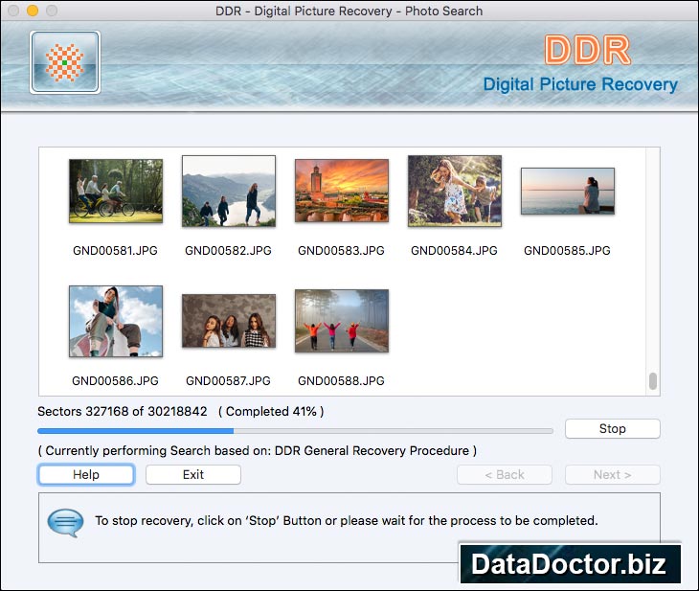Select the GND00586.JPG sky portrait thumbnail
Screen dimensions: 699x591
[x=116, y=321]
